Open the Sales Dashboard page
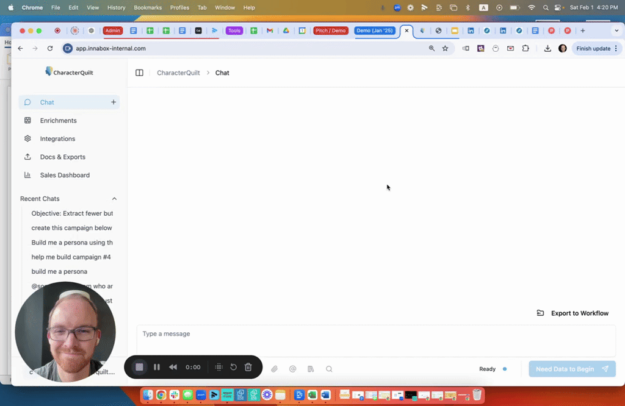 65,175
